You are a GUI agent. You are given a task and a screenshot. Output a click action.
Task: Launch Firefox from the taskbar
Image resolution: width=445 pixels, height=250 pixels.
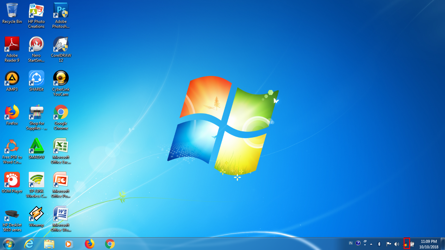90,244
